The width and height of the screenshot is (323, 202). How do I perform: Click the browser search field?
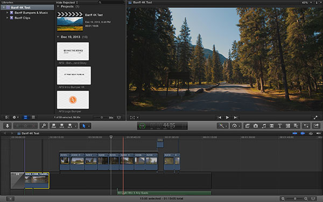[111, 3]
